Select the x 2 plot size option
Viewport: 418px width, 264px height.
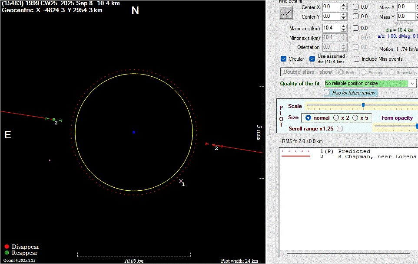tap(336, 118)
